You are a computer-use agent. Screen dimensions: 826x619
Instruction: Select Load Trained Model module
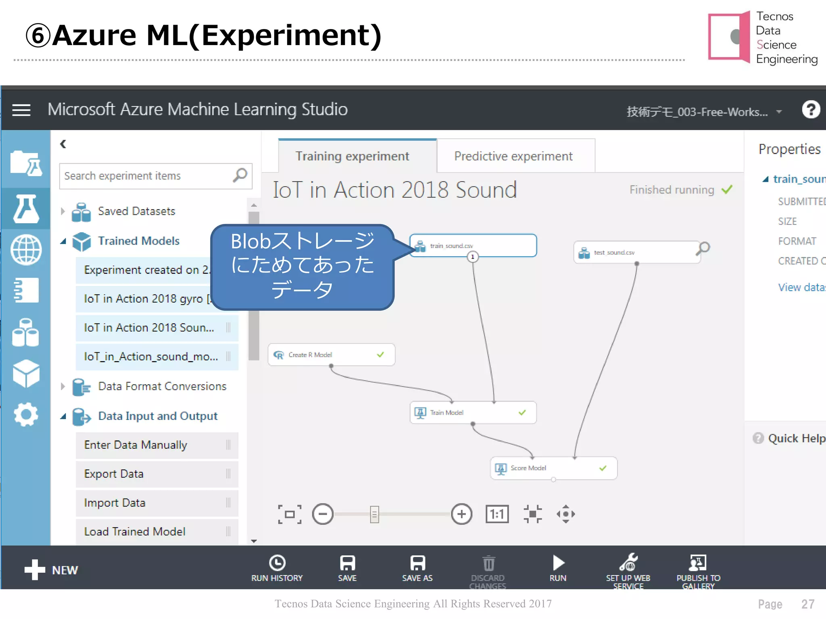tap(157, 532)
